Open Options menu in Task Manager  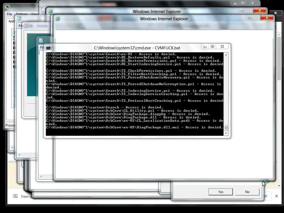pos(22,14)
